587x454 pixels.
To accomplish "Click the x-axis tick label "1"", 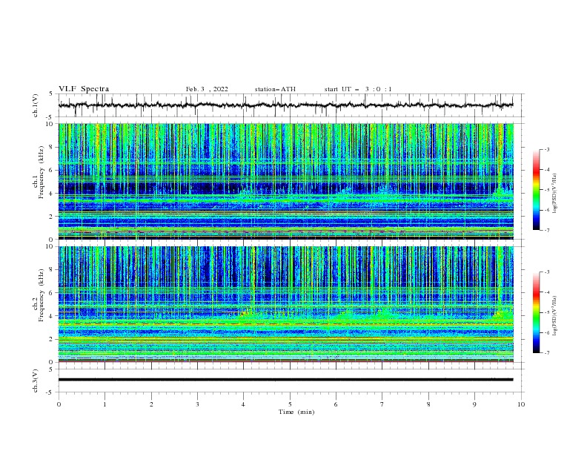I will [105, 404].
